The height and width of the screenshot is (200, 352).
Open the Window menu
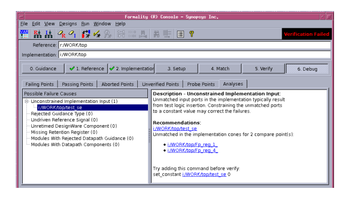pyautogui.click(x=103, y=24)
